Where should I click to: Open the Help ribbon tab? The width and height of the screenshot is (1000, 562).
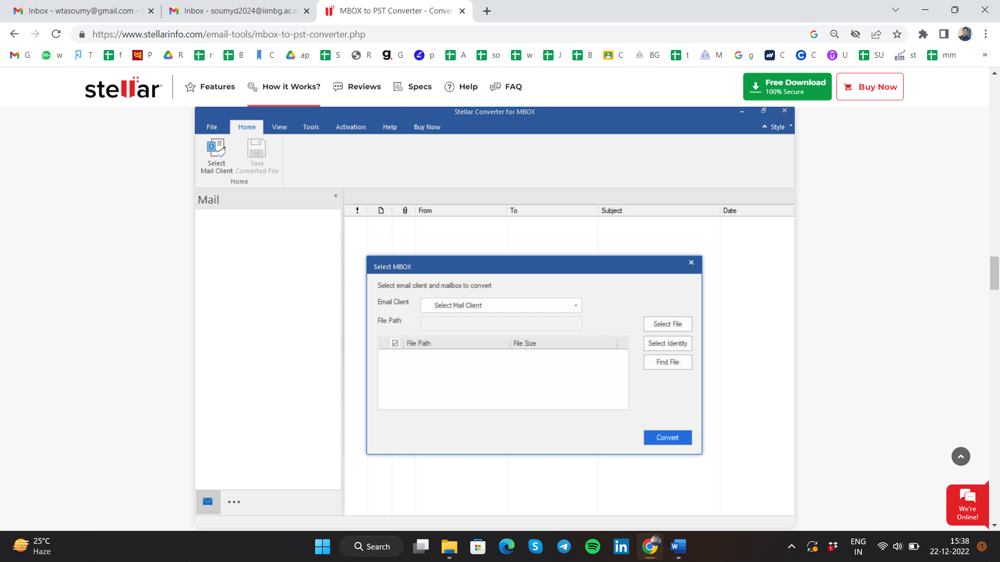pos(390,127)
